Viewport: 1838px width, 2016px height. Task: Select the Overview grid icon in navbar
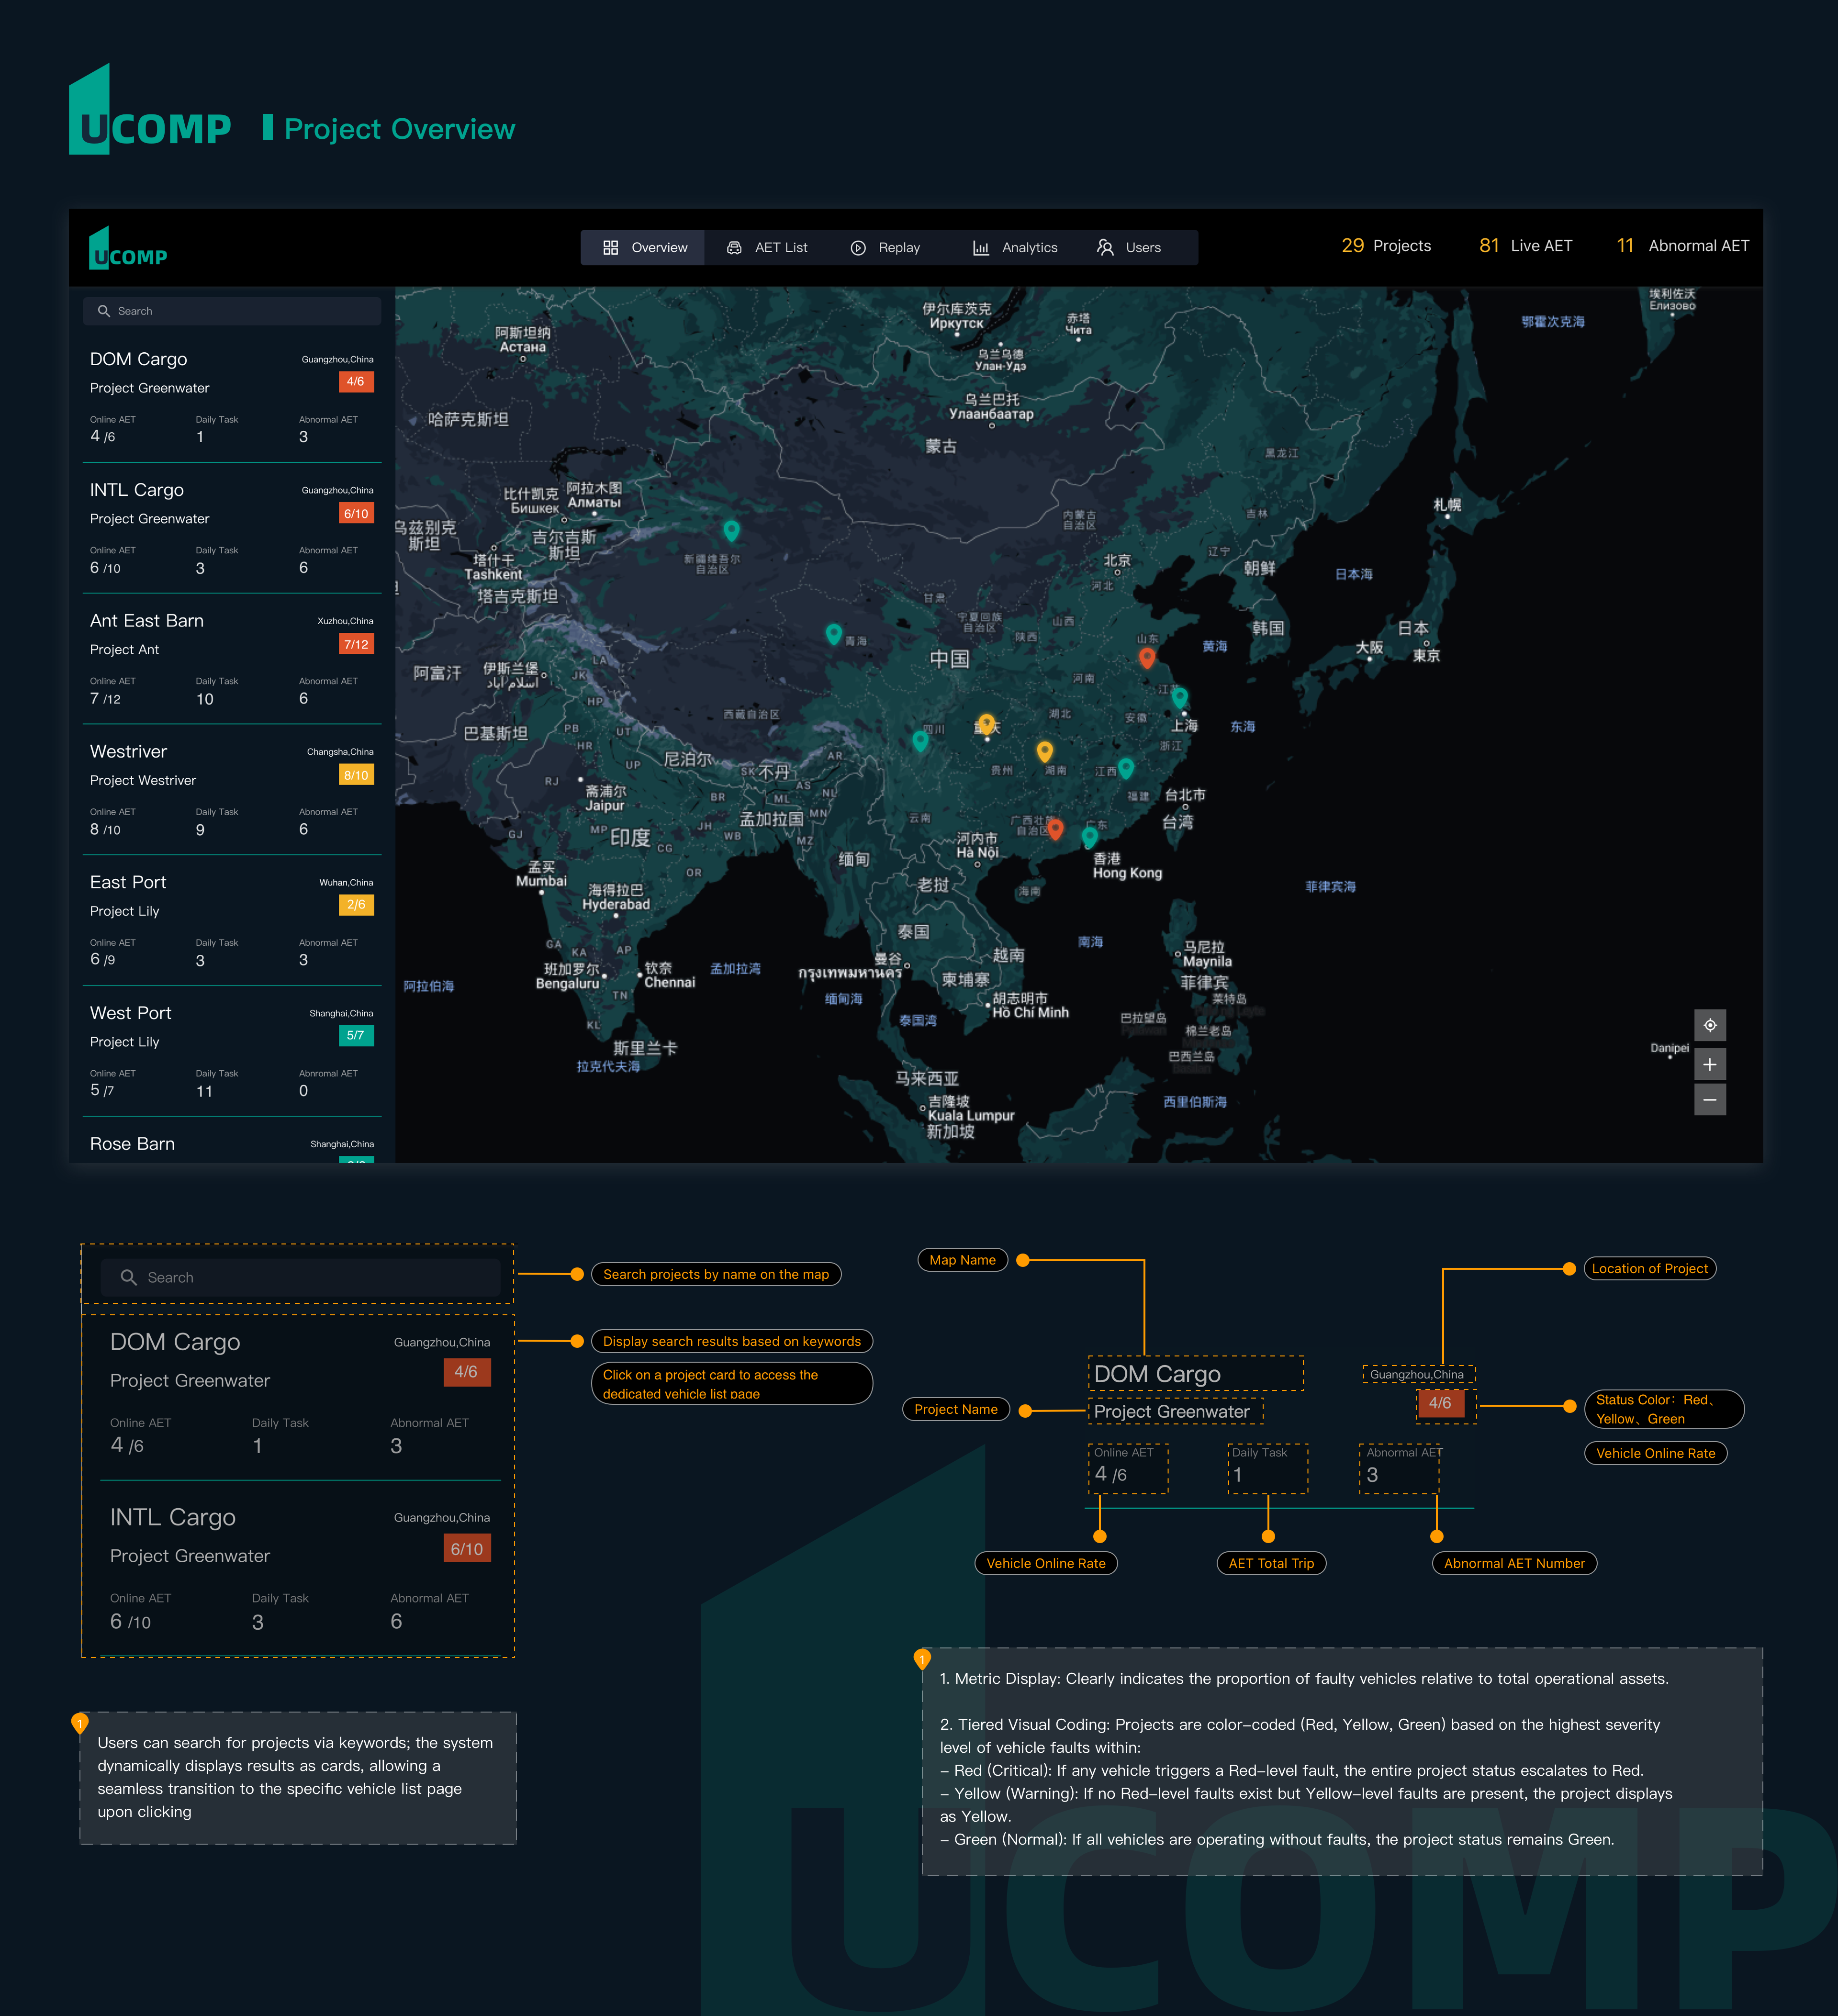pos(611,247)
